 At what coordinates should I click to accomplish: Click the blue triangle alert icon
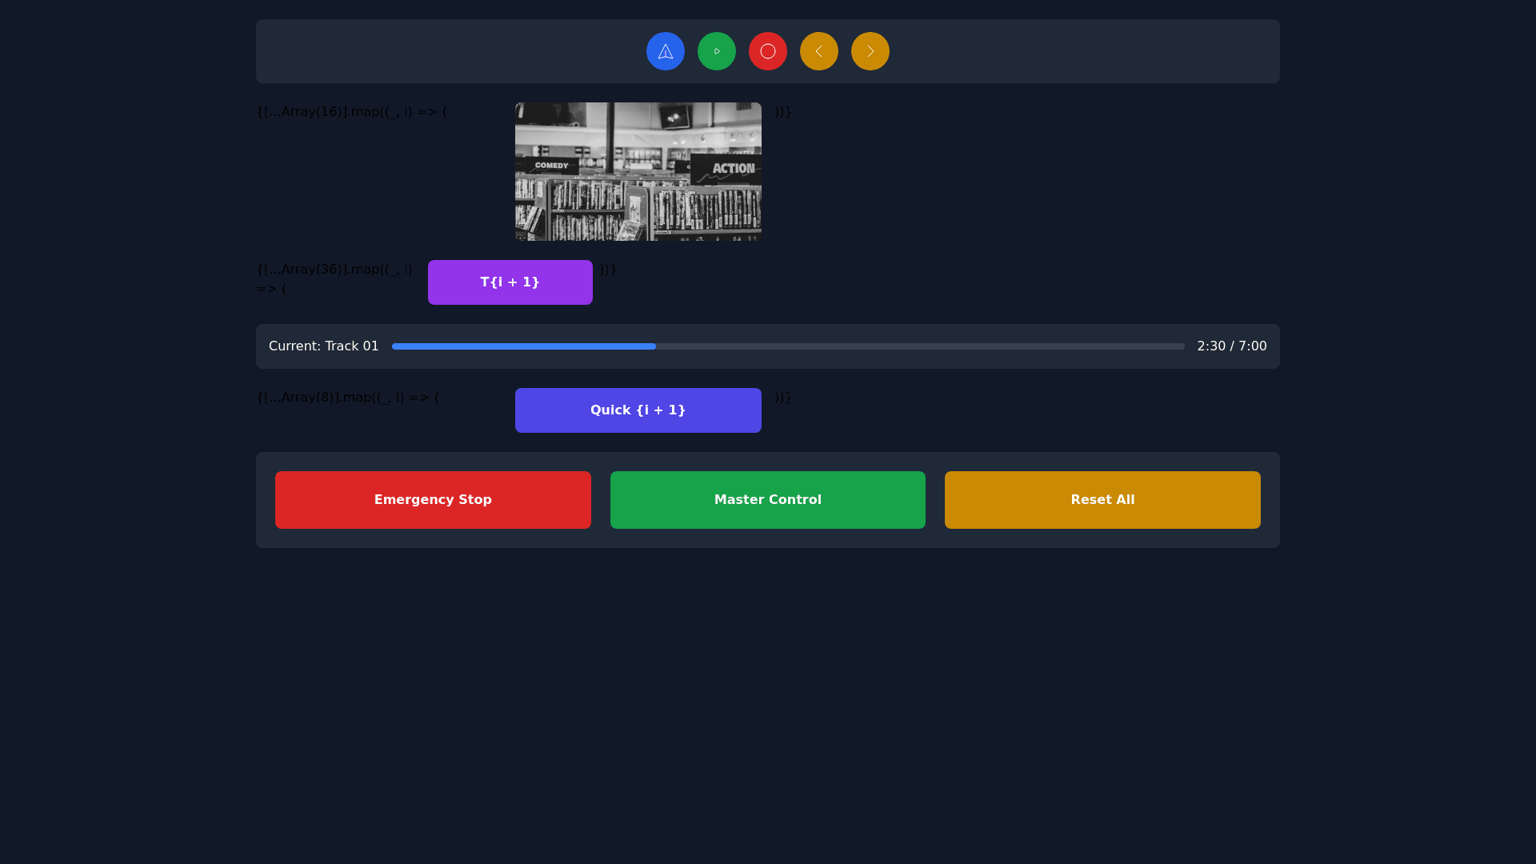tap(665, 50)
